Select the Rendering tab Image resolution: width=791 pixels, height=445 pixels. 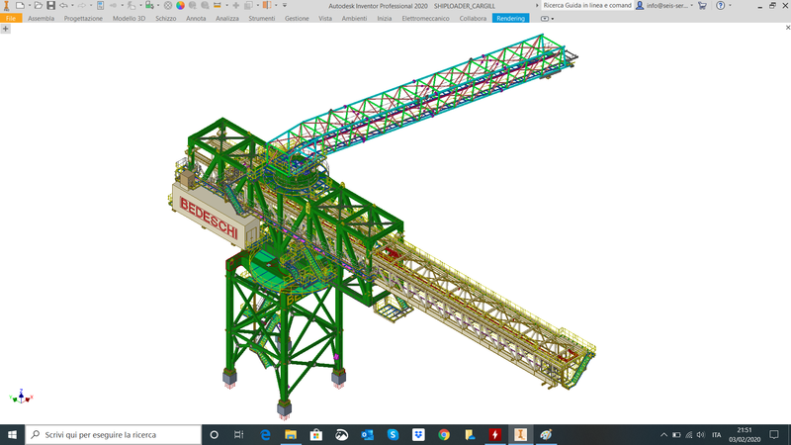[x=510, y=19]
